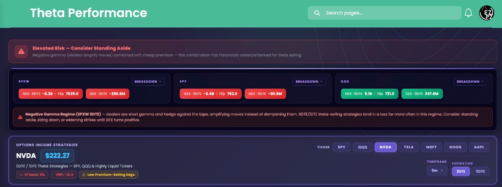Click the NVDA price $222.27

click(57, 156)
